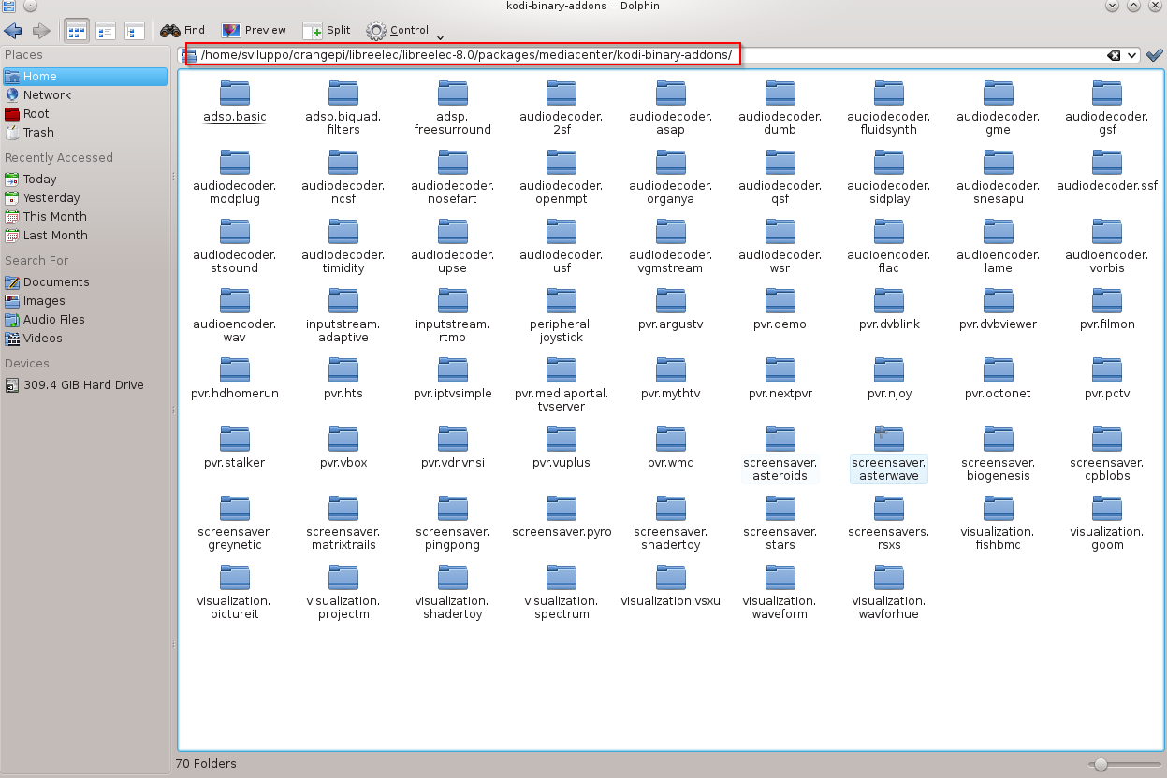This screenshot has height=778, width=1167.
Task: Open the pvr.mythtv folder
Action: tap(670, 370)
